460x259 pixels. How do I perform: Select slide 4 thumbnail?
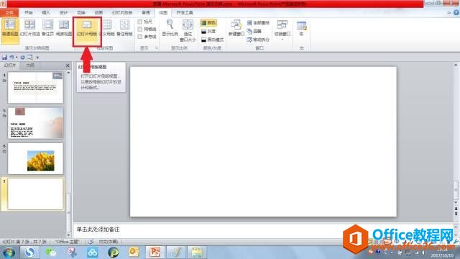pos(35,88)
